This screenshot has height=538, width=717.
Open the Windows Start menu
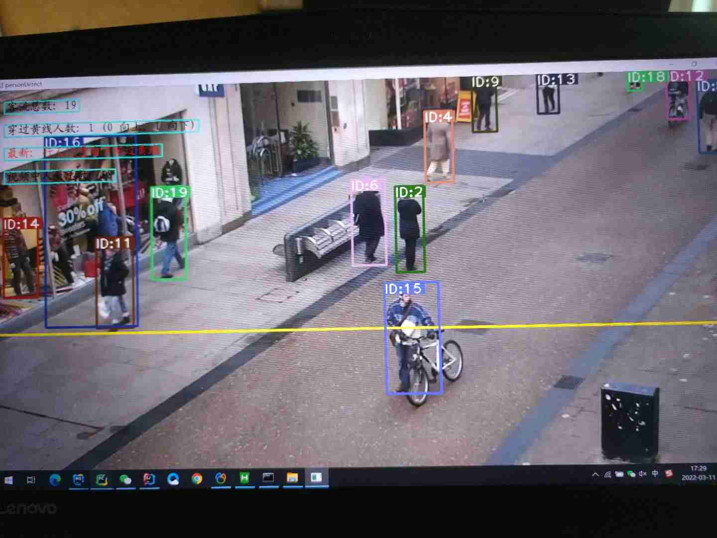tap(8, 480)
